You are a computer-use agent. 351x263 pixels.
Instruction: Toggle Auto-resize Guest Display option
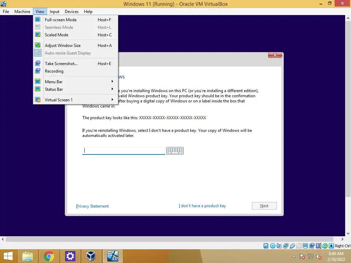tap(76, 53)
